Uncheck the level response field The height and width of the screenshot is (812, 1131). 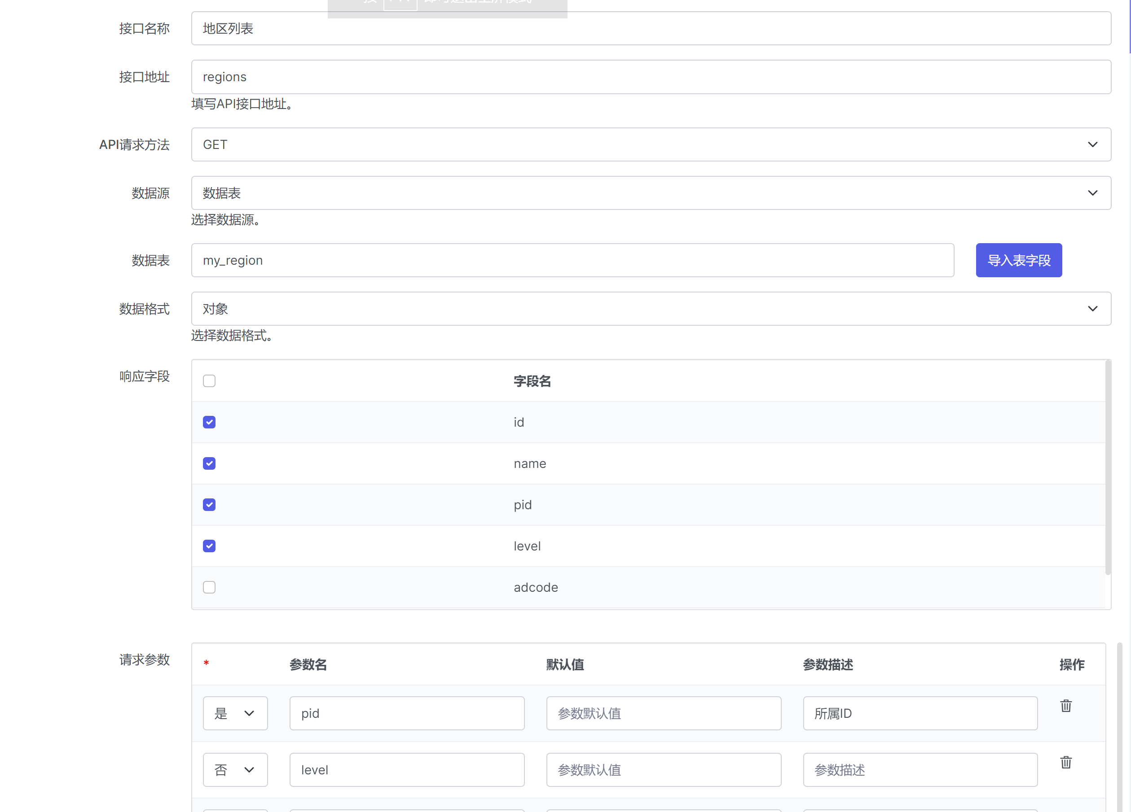pyautogui.click(x=209, y=546)
